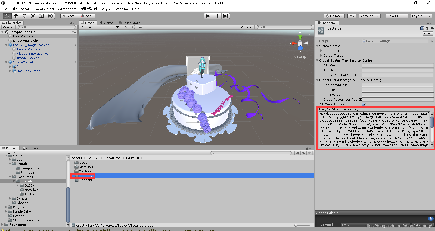Open the Gizmos dropdown
The image size is (435, 231).
coord(247,27)
